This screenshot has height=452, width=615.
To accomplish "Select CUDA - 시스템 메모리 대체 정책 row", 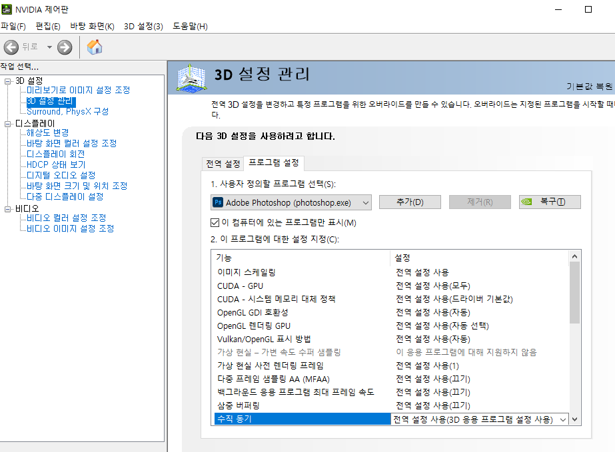I will 390,299.
